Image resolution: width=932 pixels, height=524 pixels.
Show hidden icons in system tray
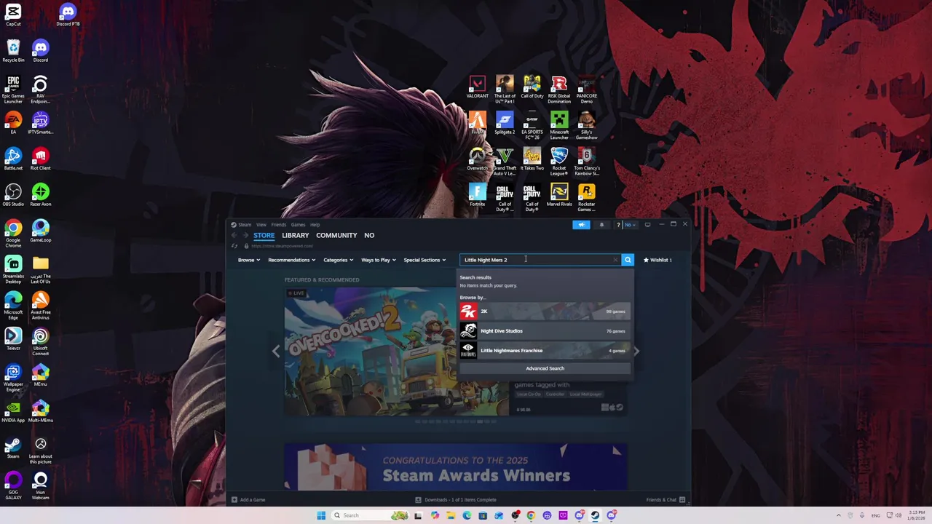[838, 515]
